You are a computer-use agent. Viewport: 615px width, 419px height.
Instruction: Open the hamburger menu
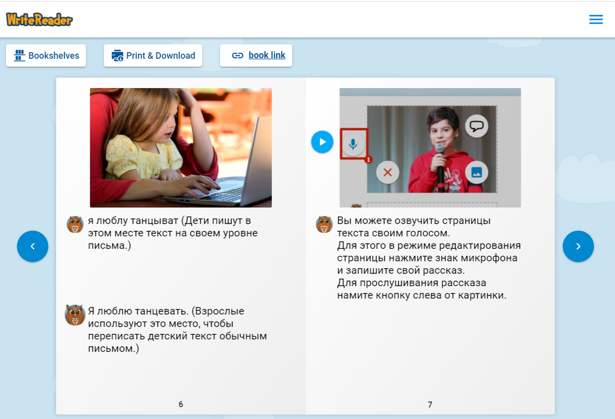click(x=596, y=19)
